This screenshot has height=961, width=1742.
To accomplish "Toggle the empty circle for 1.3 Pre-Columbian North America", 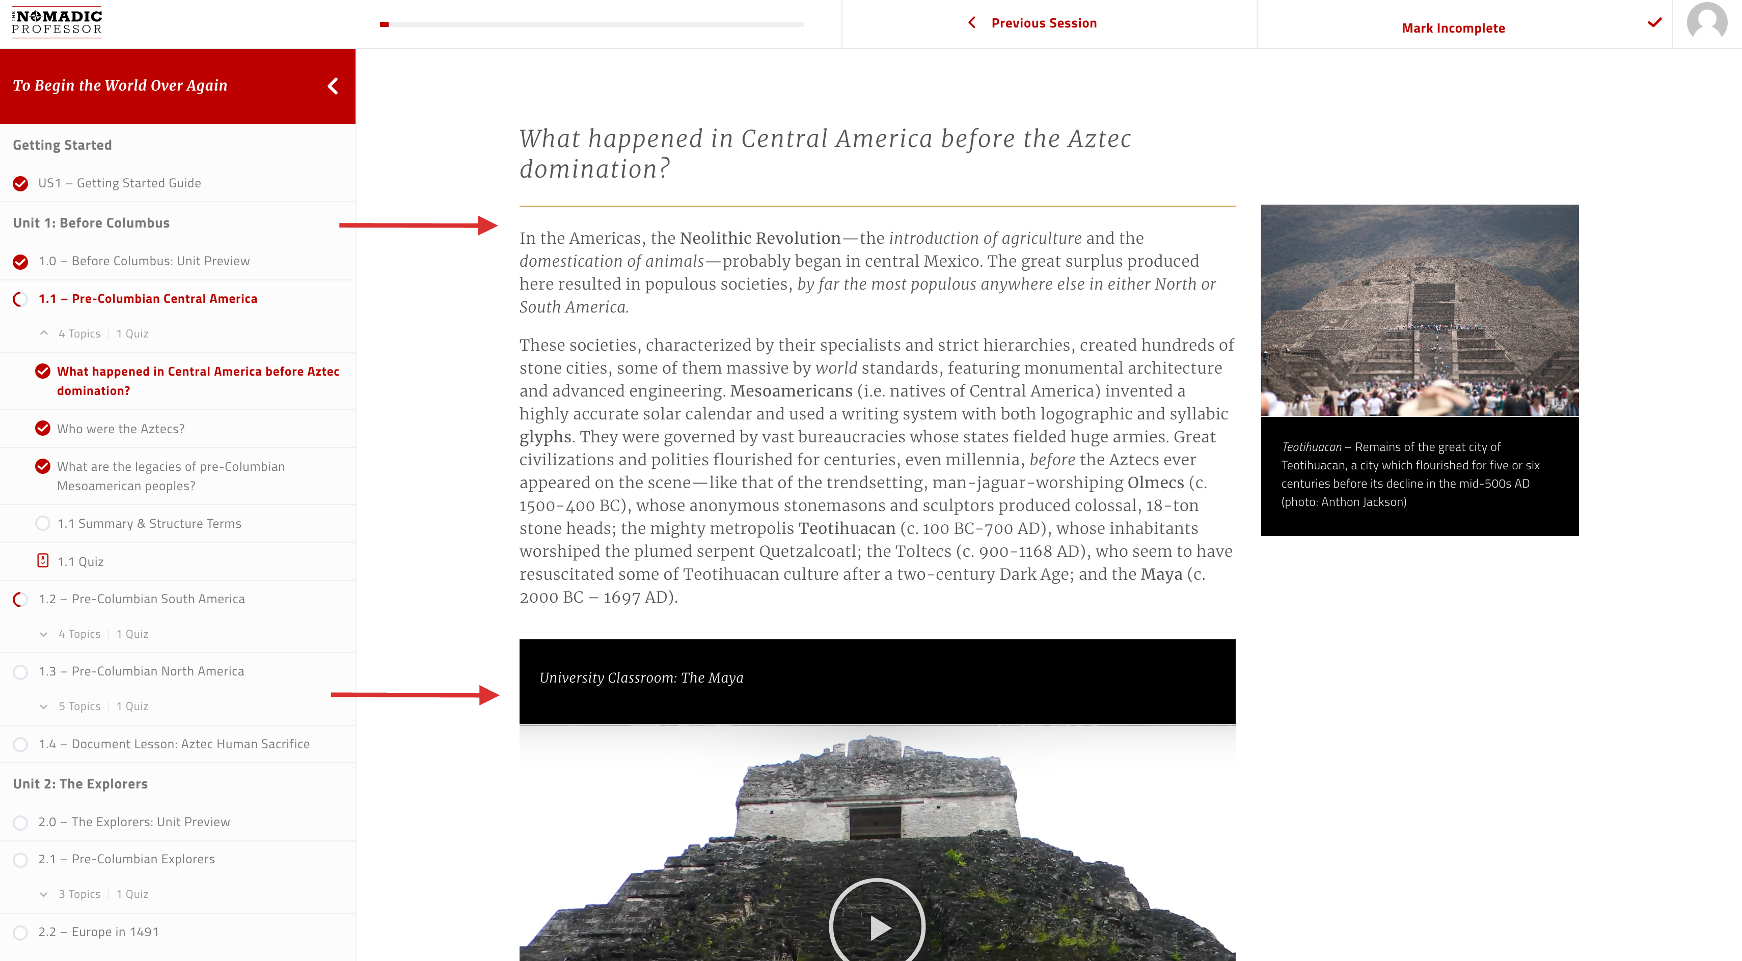I will pyautogui.click(x=21, y=672).
